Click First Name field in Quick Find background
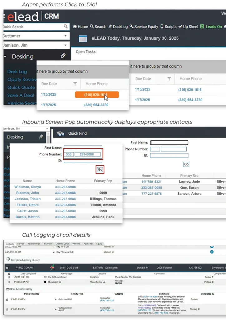The image size is (226, 320). tap(169, 142)
